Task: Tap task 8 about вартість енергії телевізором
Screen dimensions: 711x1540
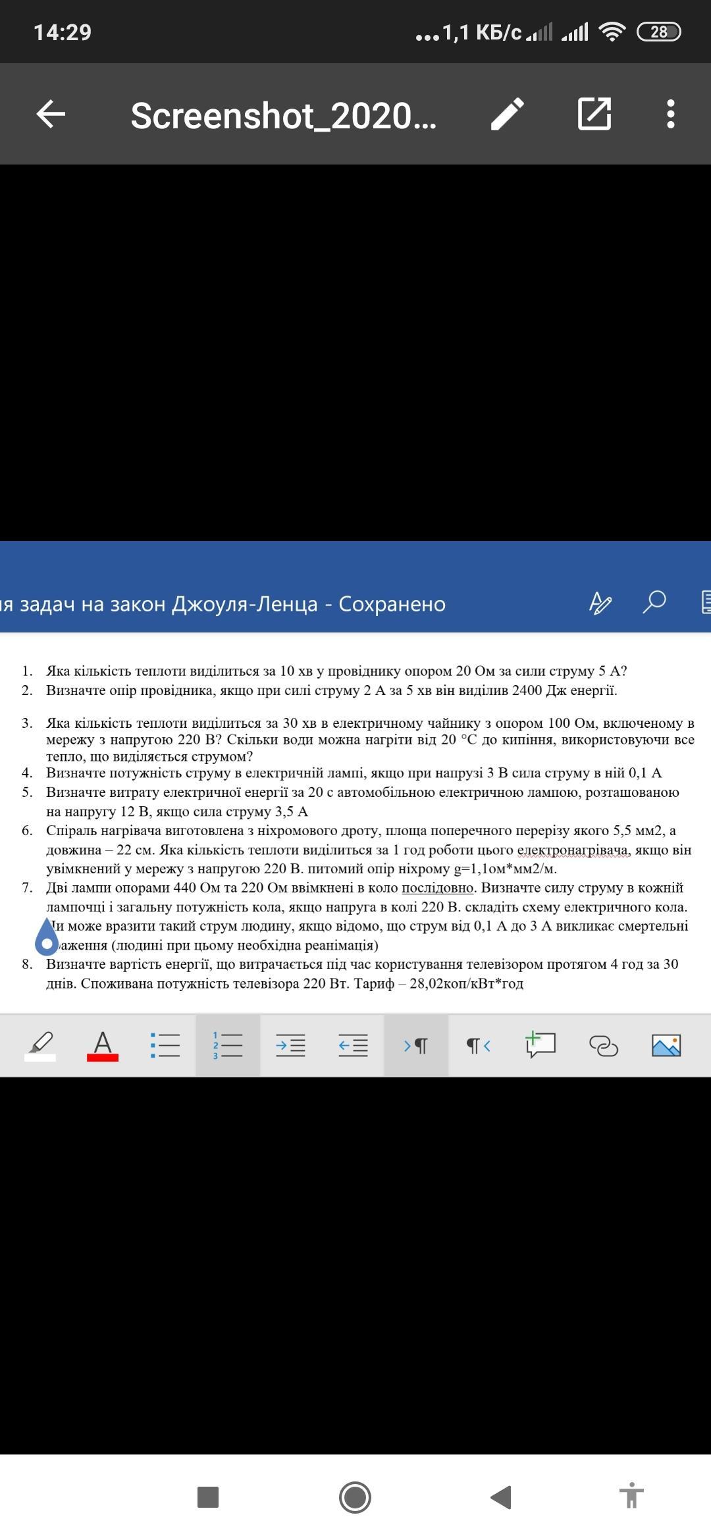Action: click(x=362, y=974)
